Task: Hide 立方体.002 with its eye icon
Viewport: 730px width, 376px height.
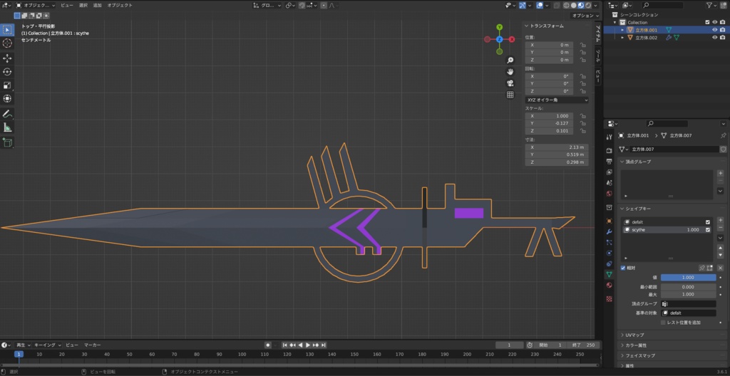Action: pyautogui.click(x=715, y=38)
